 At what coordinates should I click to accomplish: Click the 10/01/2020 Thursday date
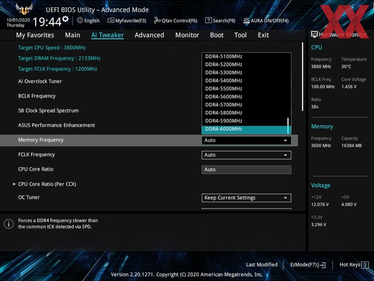18,23
